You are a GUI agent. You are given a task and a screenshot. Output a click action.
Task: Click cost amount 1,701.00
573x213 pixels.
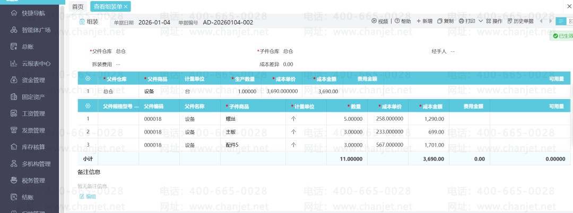429,145
